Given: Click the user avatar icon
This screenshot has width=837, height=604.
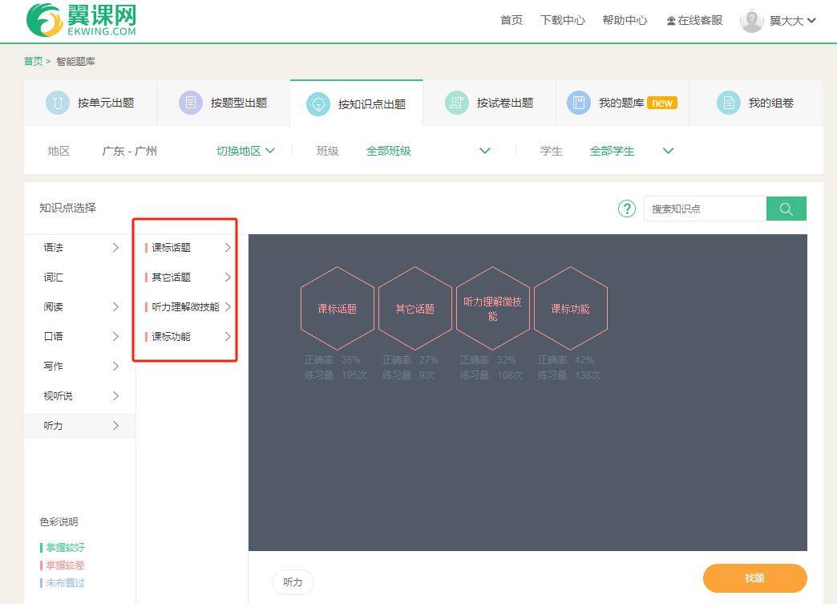Looking at the screenshot, I should click(x=751, y=21).
